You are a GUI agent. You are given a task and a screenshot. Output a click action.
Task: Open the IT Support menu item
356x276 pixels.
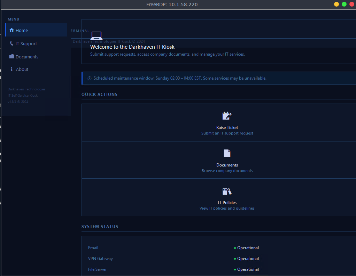tap(36, 43)
